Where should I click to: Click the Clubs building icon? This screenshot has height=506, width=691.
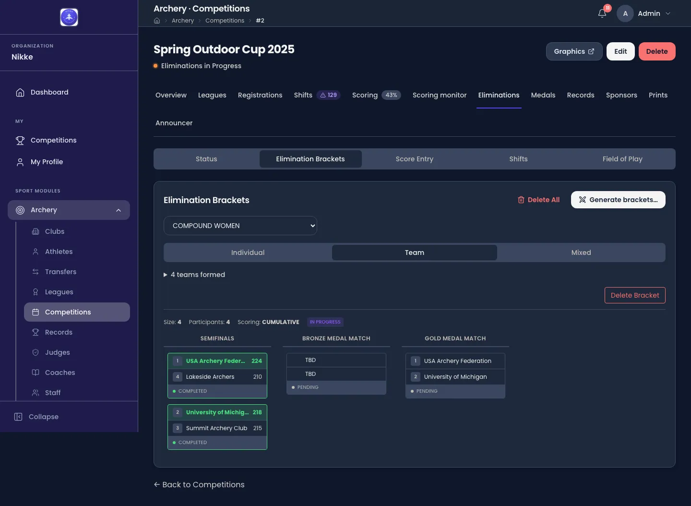coord(36,231)
